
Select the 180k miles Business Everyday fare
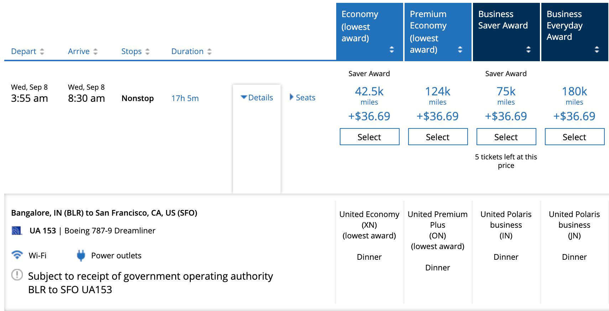[x=574, y=137]
